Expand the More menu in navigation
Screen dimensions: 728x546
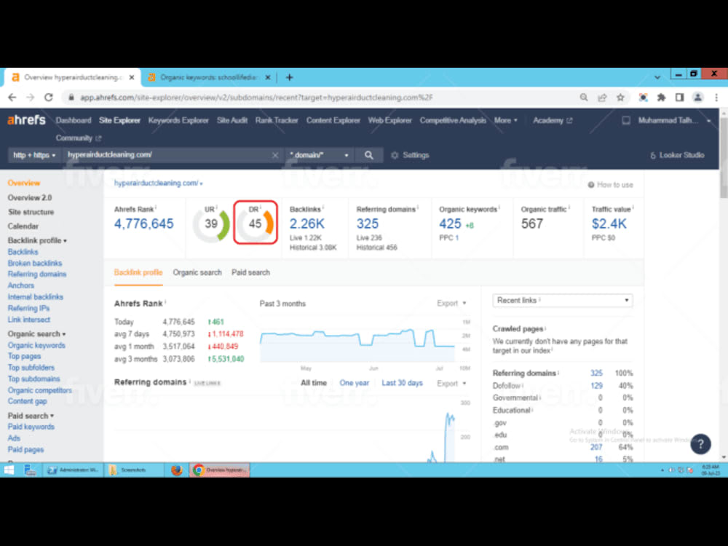pyautogui.click(x=506, y=120)
